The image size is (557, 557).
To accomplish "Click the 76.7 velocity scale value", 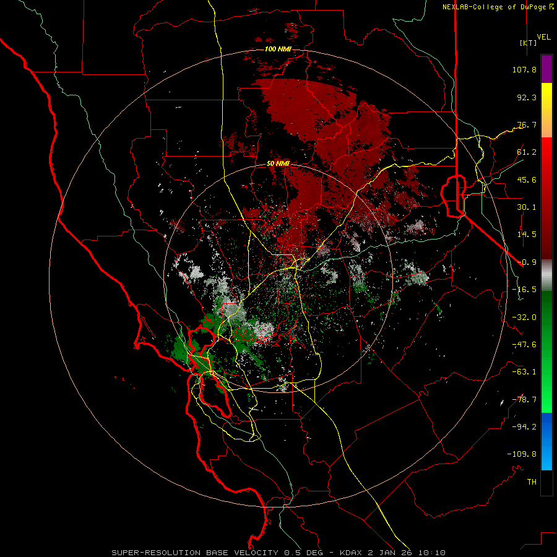I will [527, 124].
